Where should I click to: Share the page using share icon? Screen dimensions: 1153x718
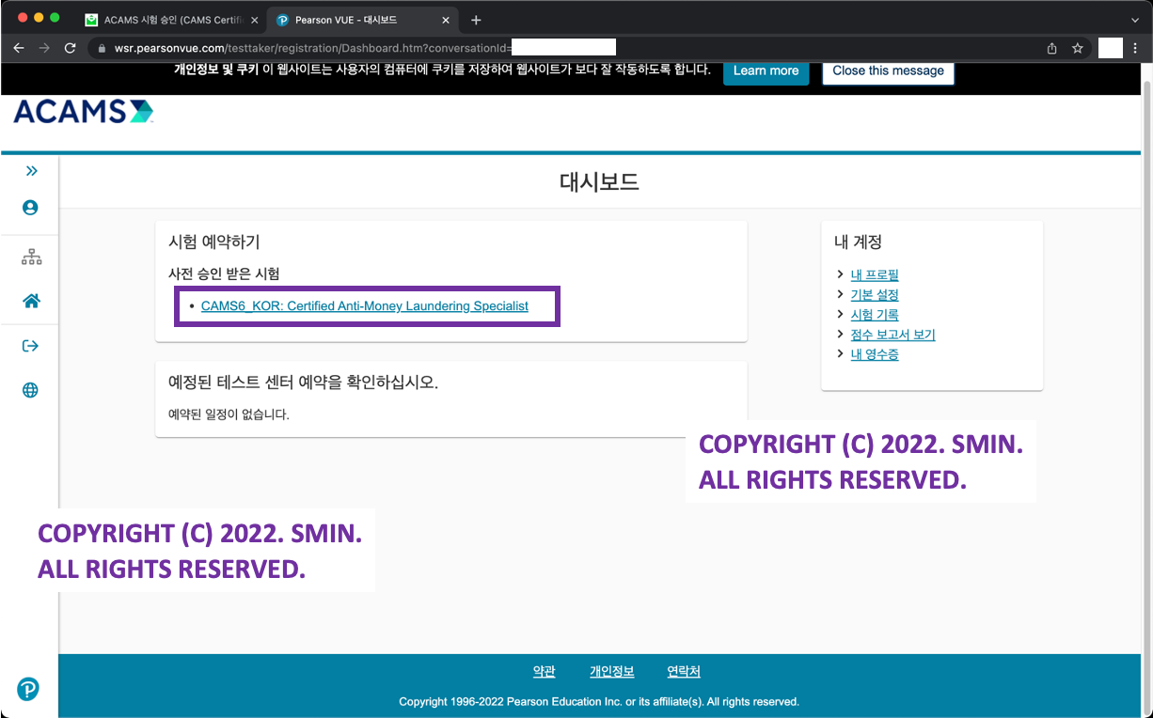click(x=1051, y=48)
